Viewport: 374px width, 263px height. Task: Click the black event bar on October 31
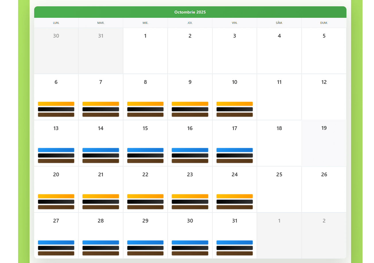point(235,248)
